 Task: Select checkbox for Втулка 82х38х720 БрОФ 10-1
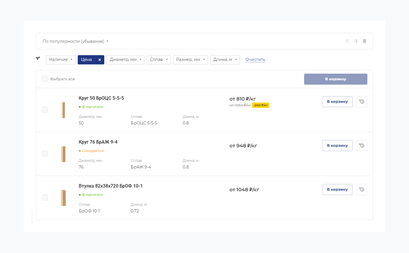pos(45,198)
